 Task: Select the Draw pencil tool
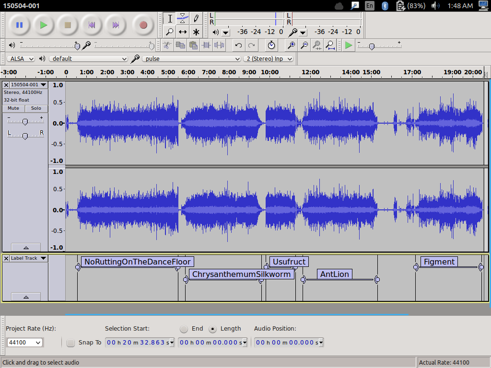[x=196, y=19]
